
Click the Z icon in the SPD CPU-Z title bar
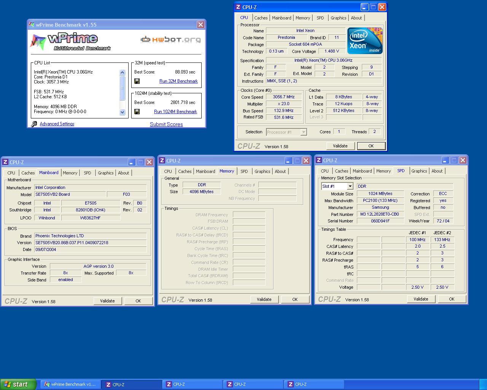click(319, 160)
